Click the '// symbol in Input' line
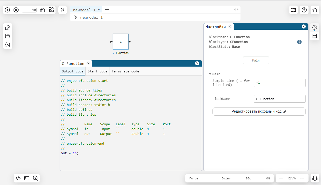The image size is (321, 185). pyautogui.click(x=113, y=129)
